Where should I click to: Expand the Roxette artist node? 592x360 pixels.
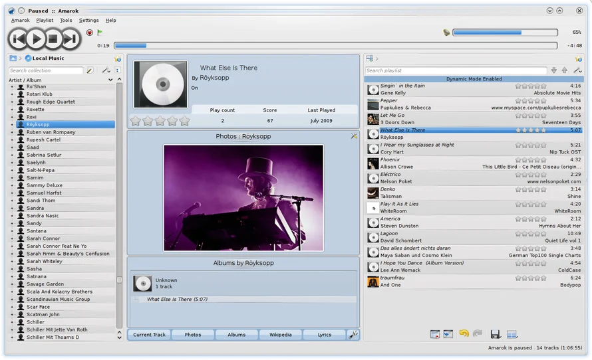click(x=12, y=110)
